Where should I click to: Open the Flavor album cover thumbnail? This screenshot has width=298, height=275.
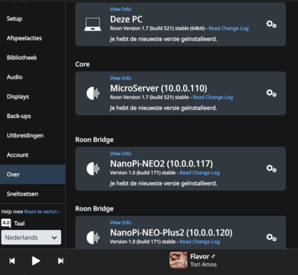pyautogui.click(x=179, y=260)
